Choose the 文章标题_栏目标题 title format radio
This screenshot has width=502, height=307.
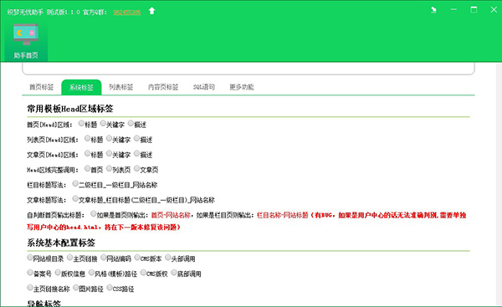[75, 198]
